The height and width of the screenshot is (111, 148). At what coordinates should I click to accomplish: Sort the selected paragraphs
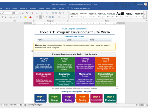point(60,13)
